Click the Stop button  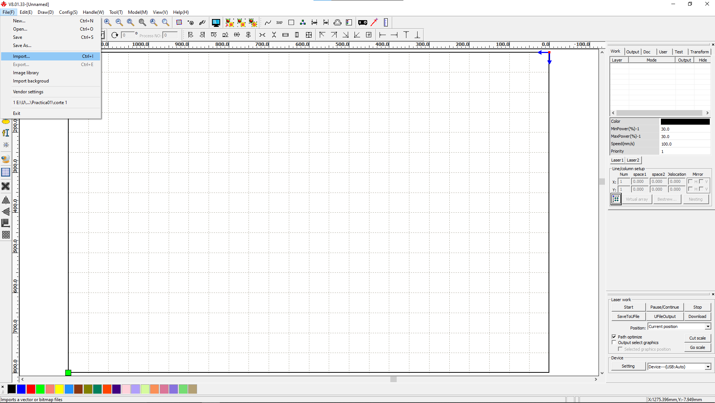[x=697, y=307]
